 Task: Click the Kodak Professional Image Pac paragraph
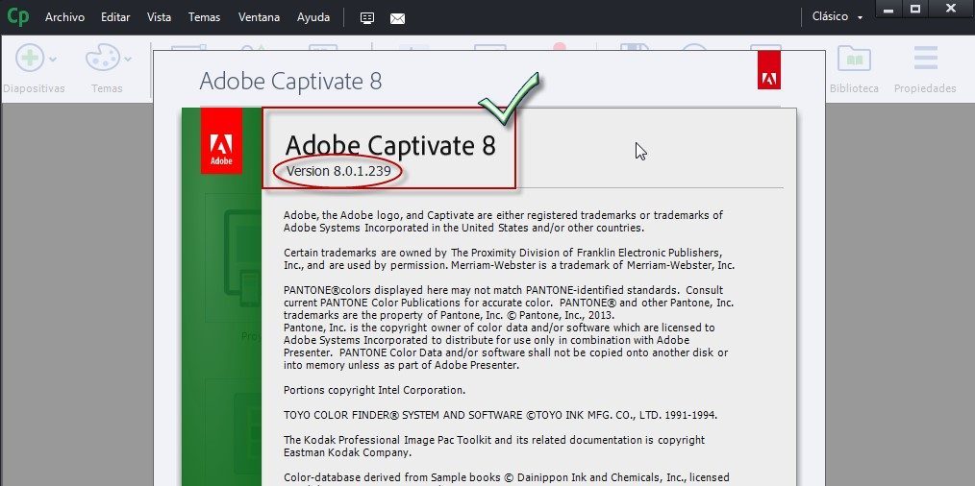point(494,447)
